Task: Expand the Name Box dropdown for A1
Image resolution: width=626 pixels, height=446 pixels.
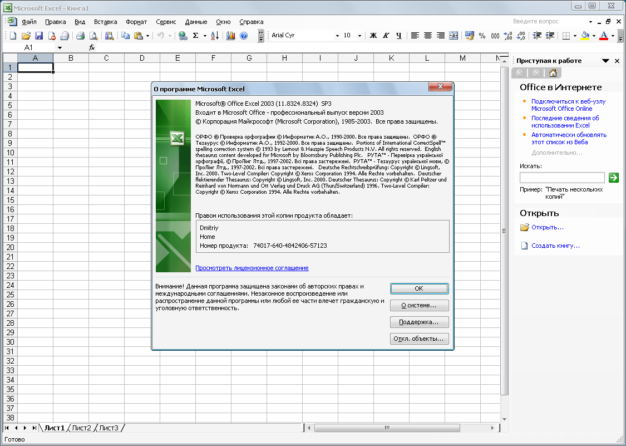Action: tap(60, 48)
